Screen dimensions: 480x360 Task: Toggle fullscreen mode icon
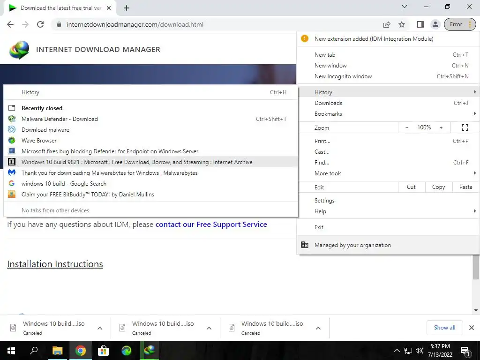(x=465, y=127)
